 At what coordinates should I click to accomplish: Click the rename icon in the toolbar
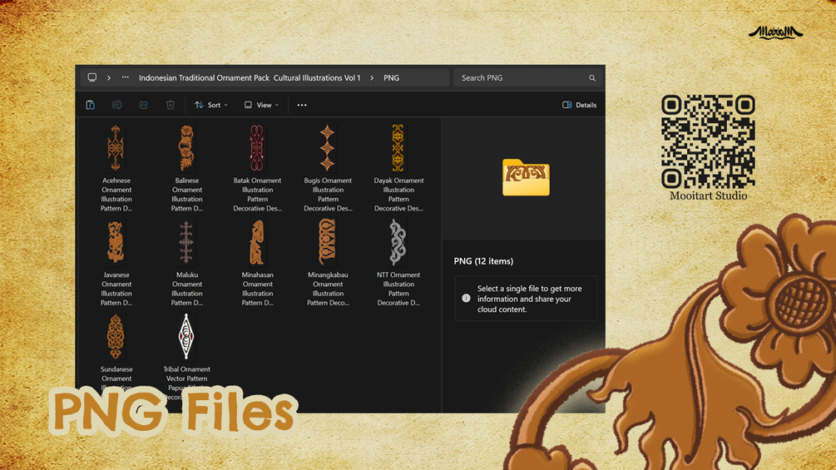(116, 105)
